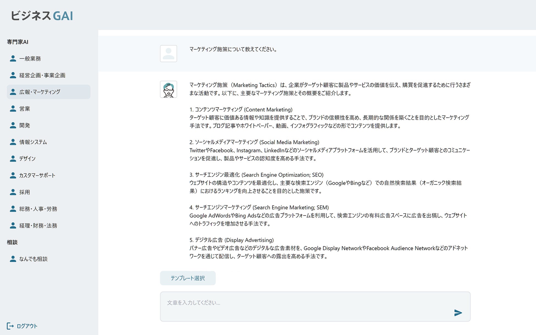
Task: Open the 経営企画・事業企画 expert AI
Action: click(42, 75)
